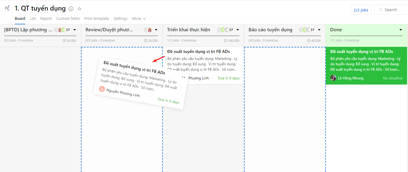Click 0/0 jobs · 0 overdue in [BPTD] column
Screen dimensions: 408x172
[x=18, y=41]
